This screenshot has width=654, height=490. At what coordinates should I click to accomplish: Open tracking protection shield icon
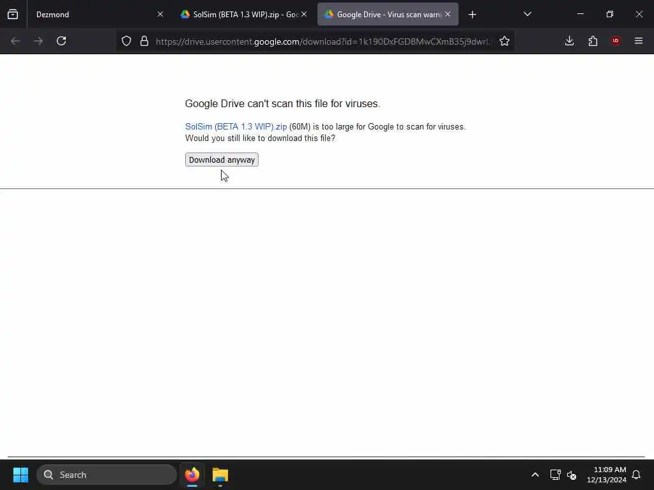pos(126,41)
